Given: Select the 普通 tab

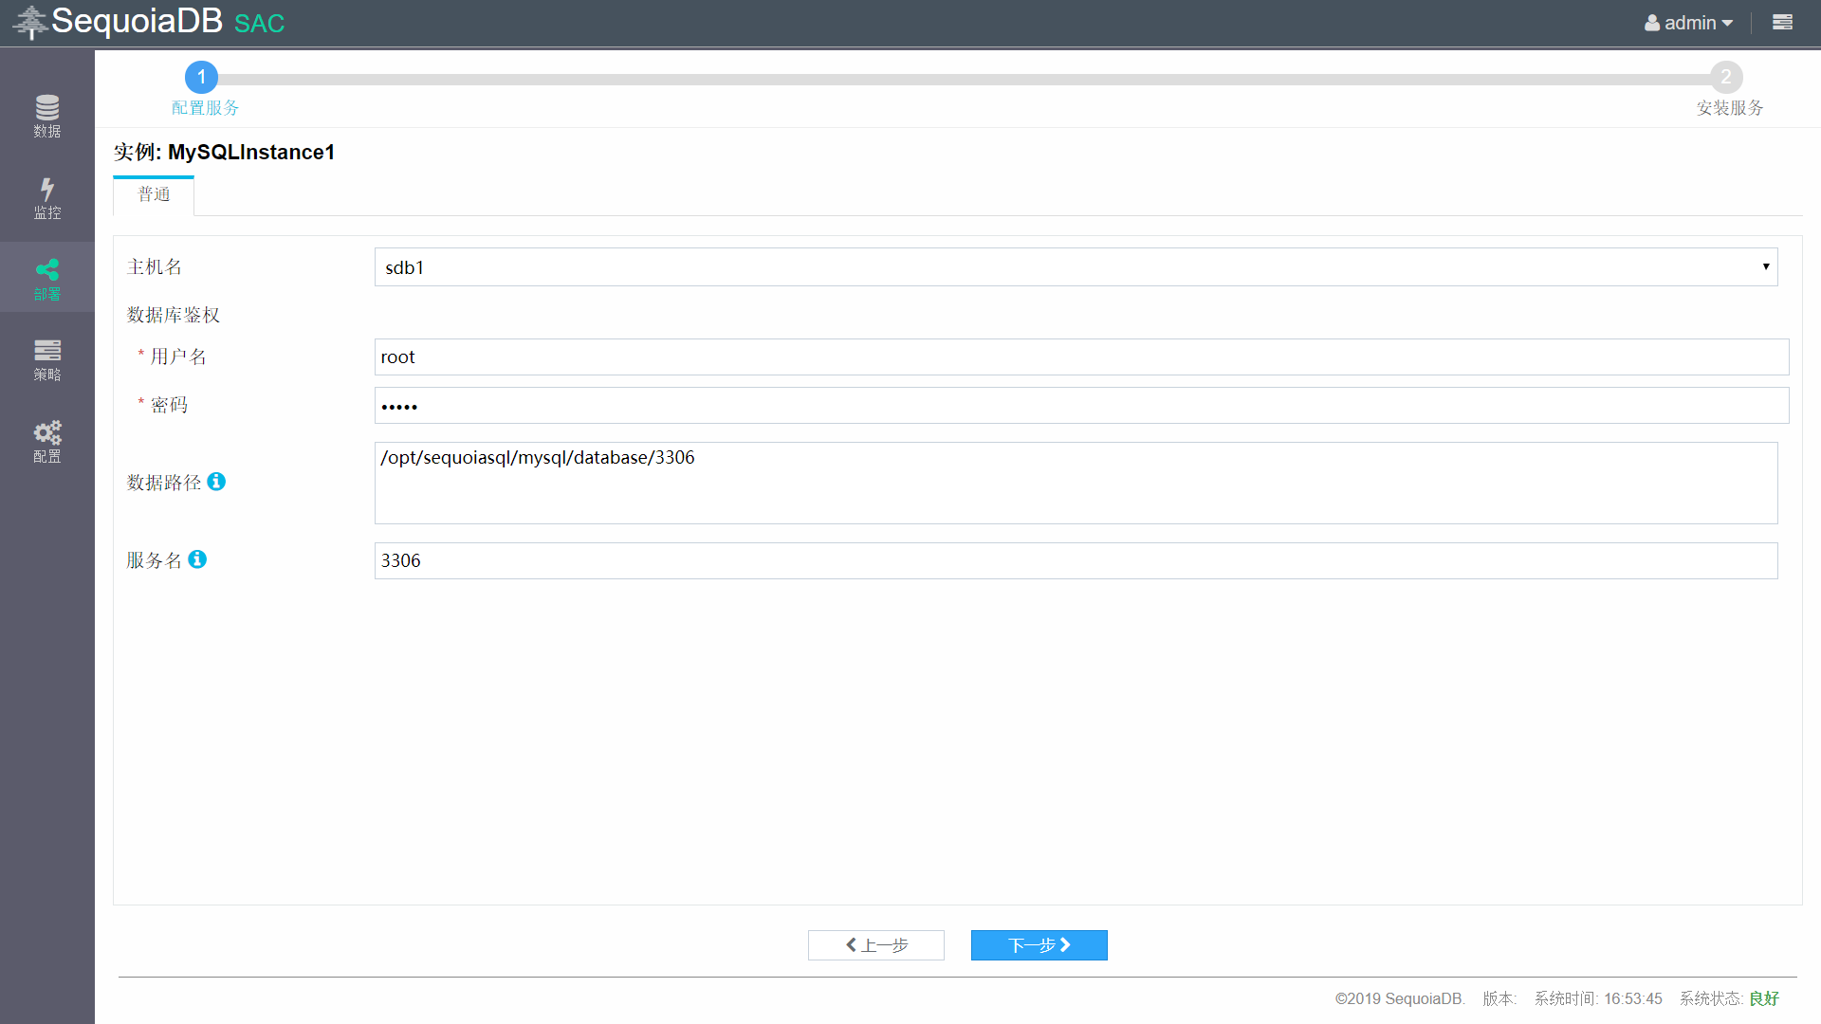Looking at the screenshot, I should (154, 195).
